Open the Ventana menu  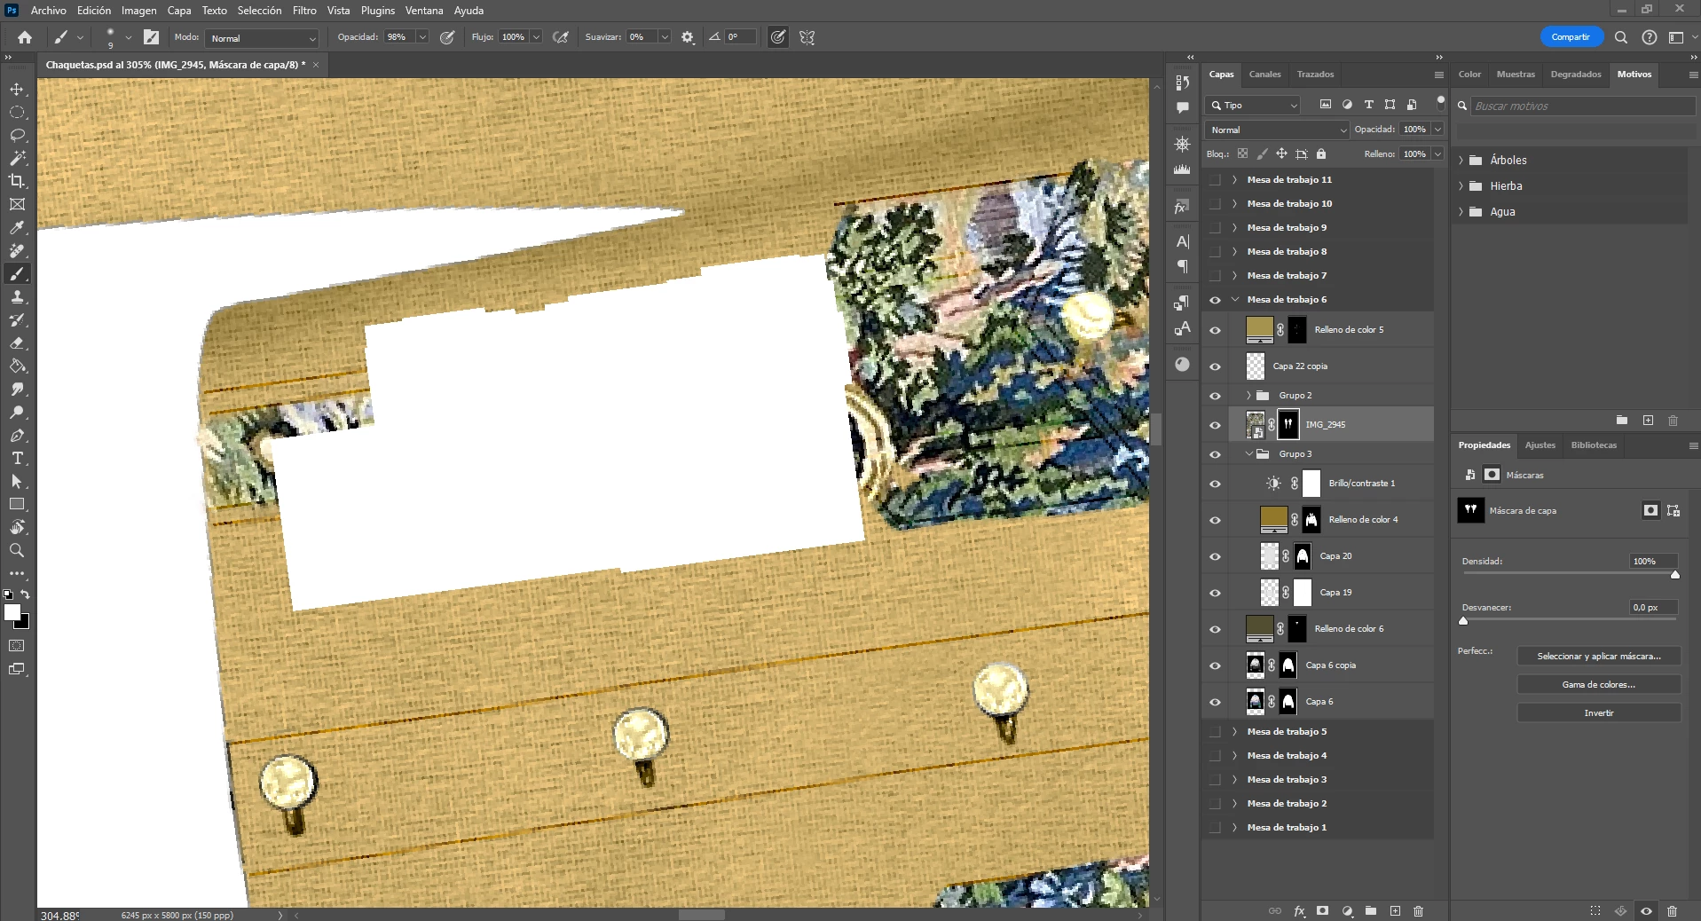tap(424, 11)
